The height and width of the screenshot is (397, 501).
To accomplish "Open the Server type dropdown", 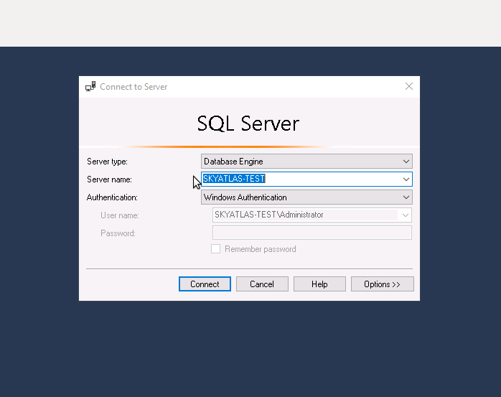I will 306,162.
